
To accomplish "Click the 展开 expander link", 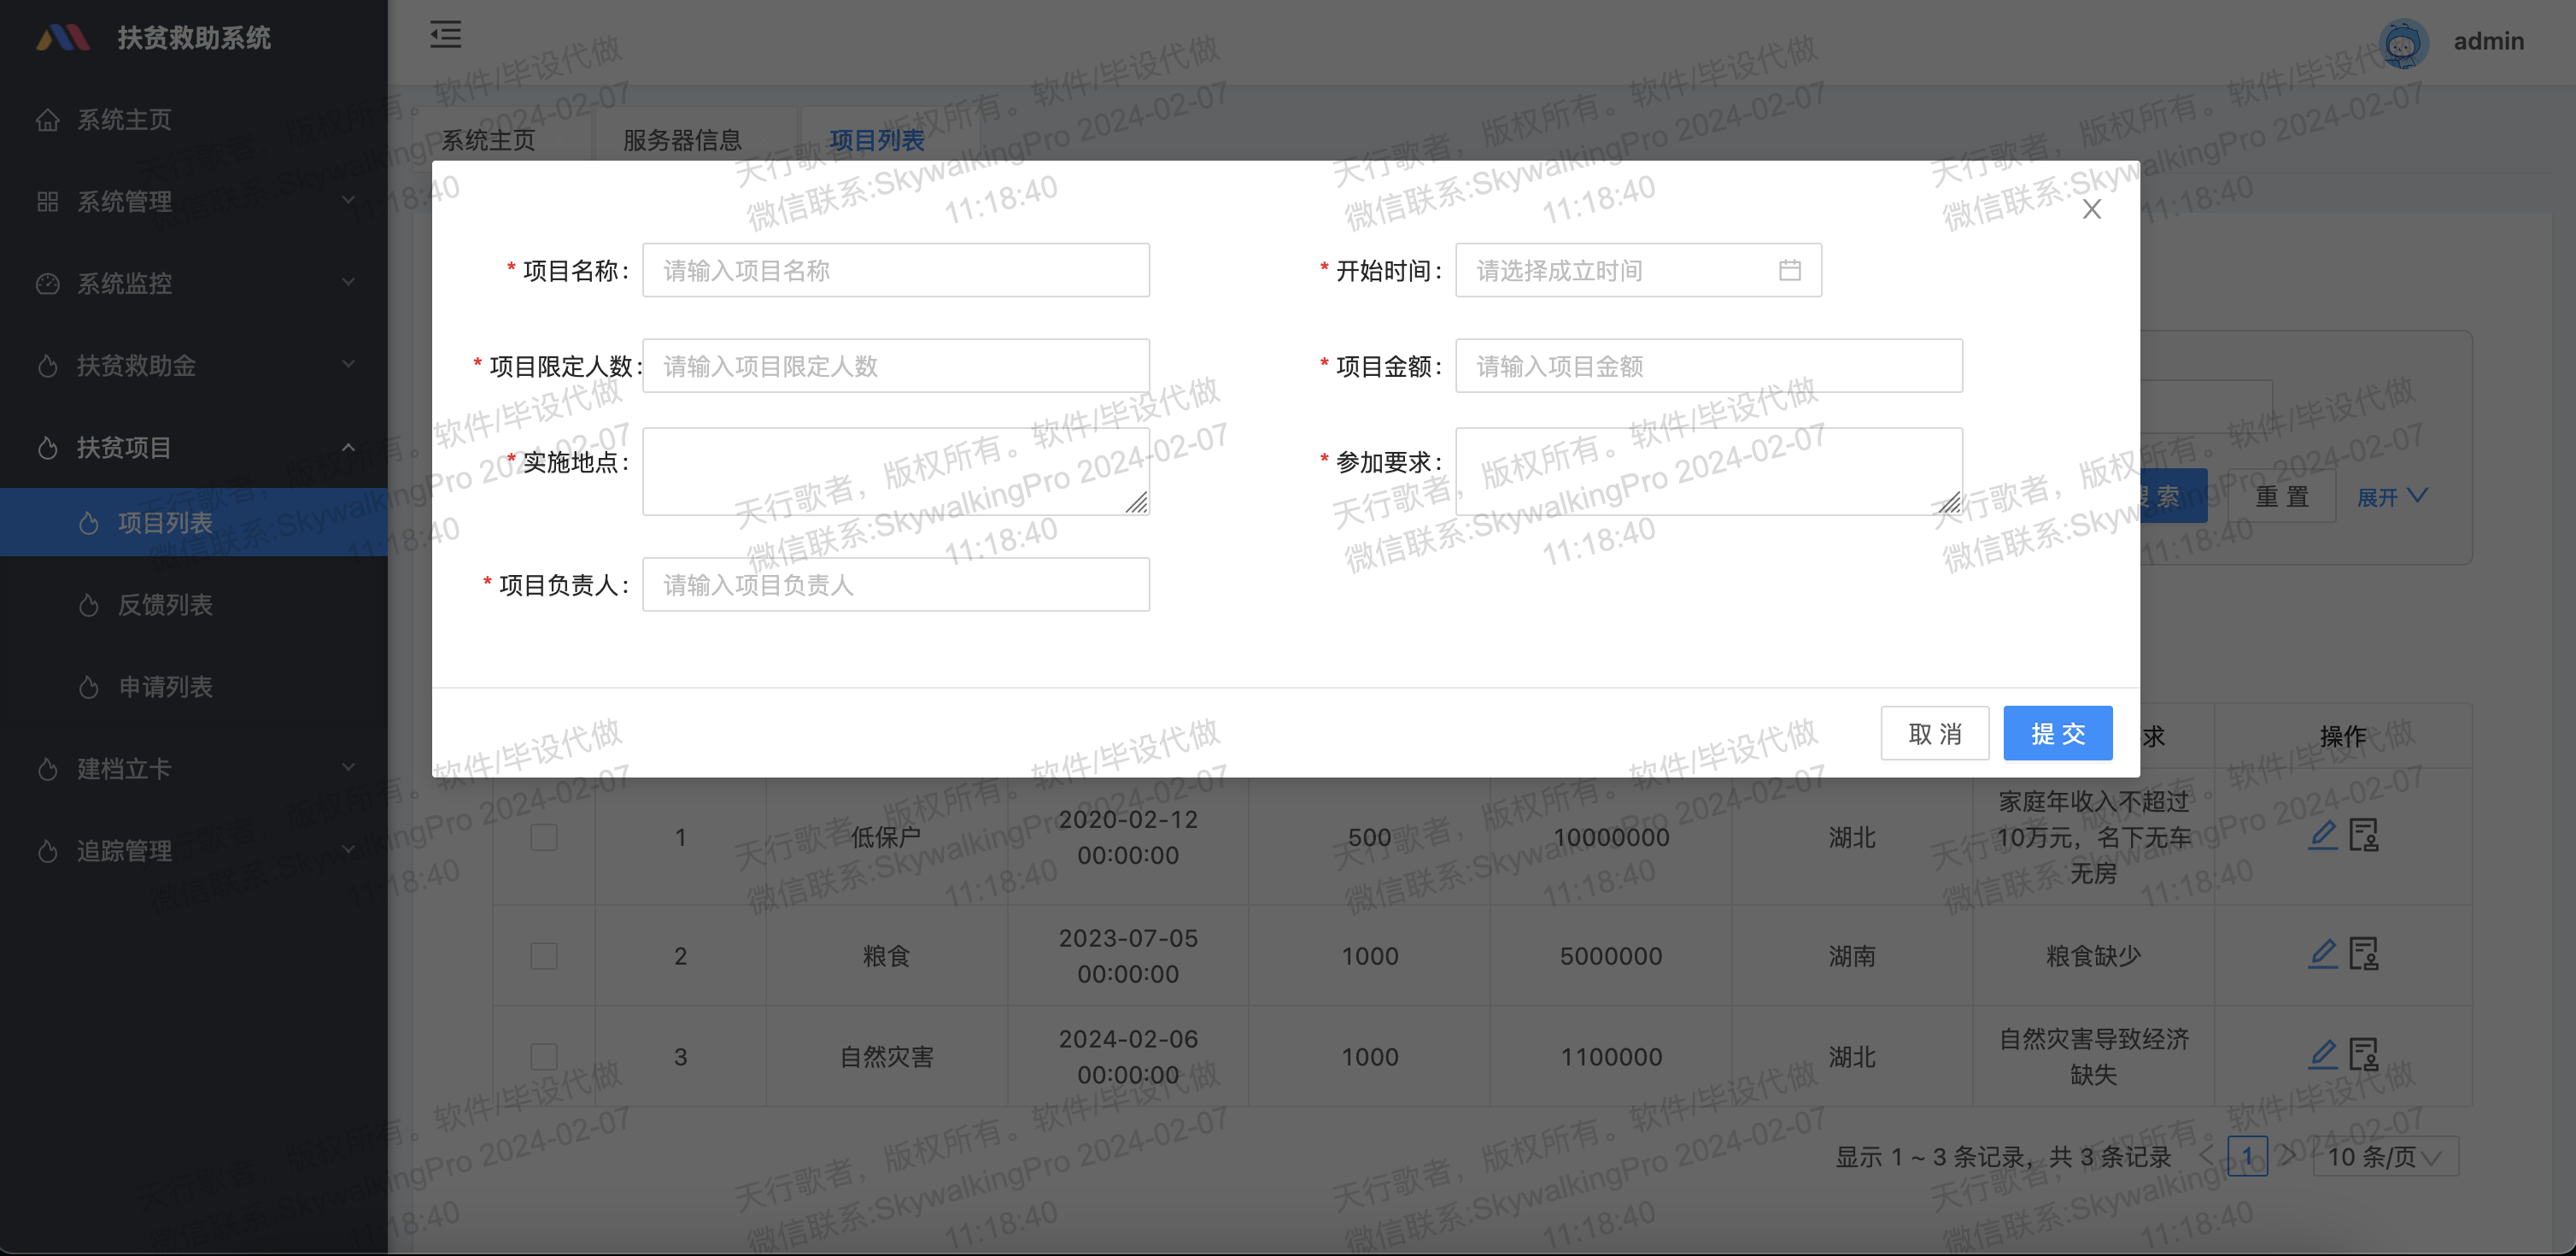I will tap(2390, 497).
